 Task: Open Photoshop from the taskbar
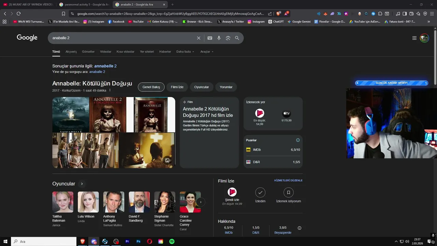(138, 242)
